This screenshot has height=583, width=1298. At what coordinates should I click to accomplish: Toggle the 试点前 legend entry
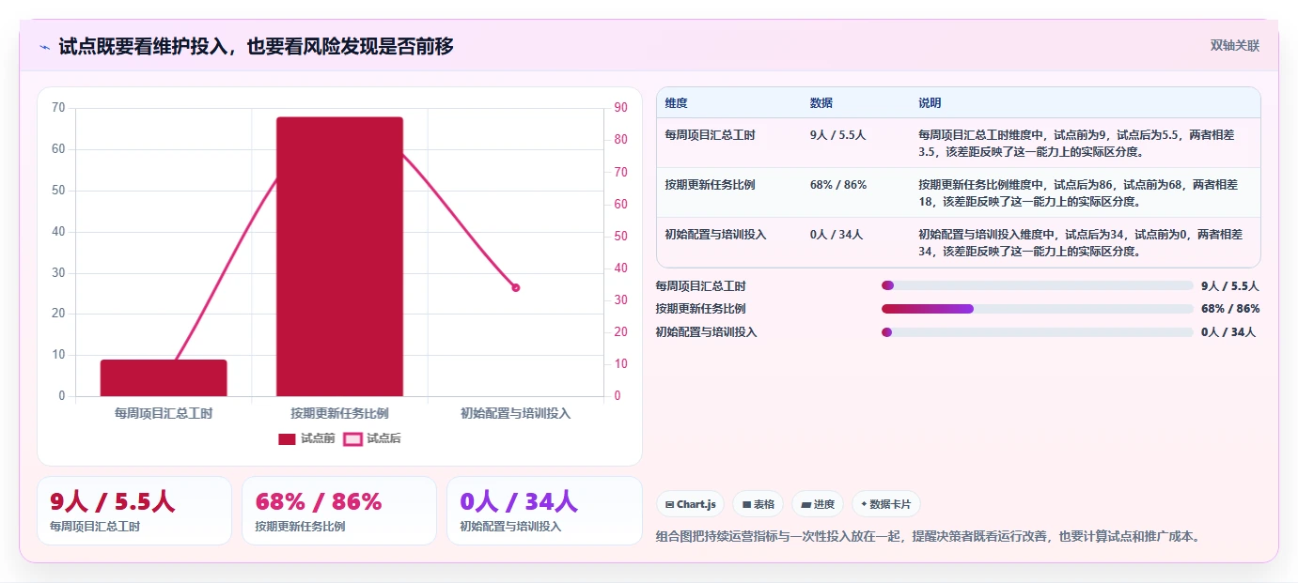306,438
